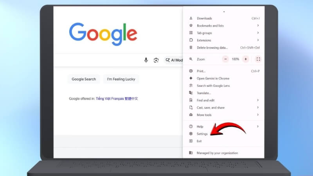
Task: Expand Help submenu arrow
Action: [x=258, y=126]
